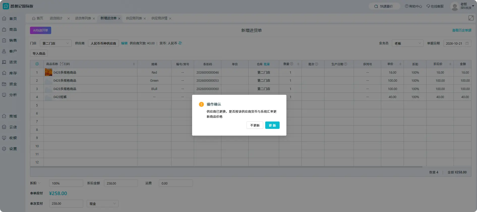Click the 导入商品 button
The height and width of the screenshot is (212, 477).
39,53
